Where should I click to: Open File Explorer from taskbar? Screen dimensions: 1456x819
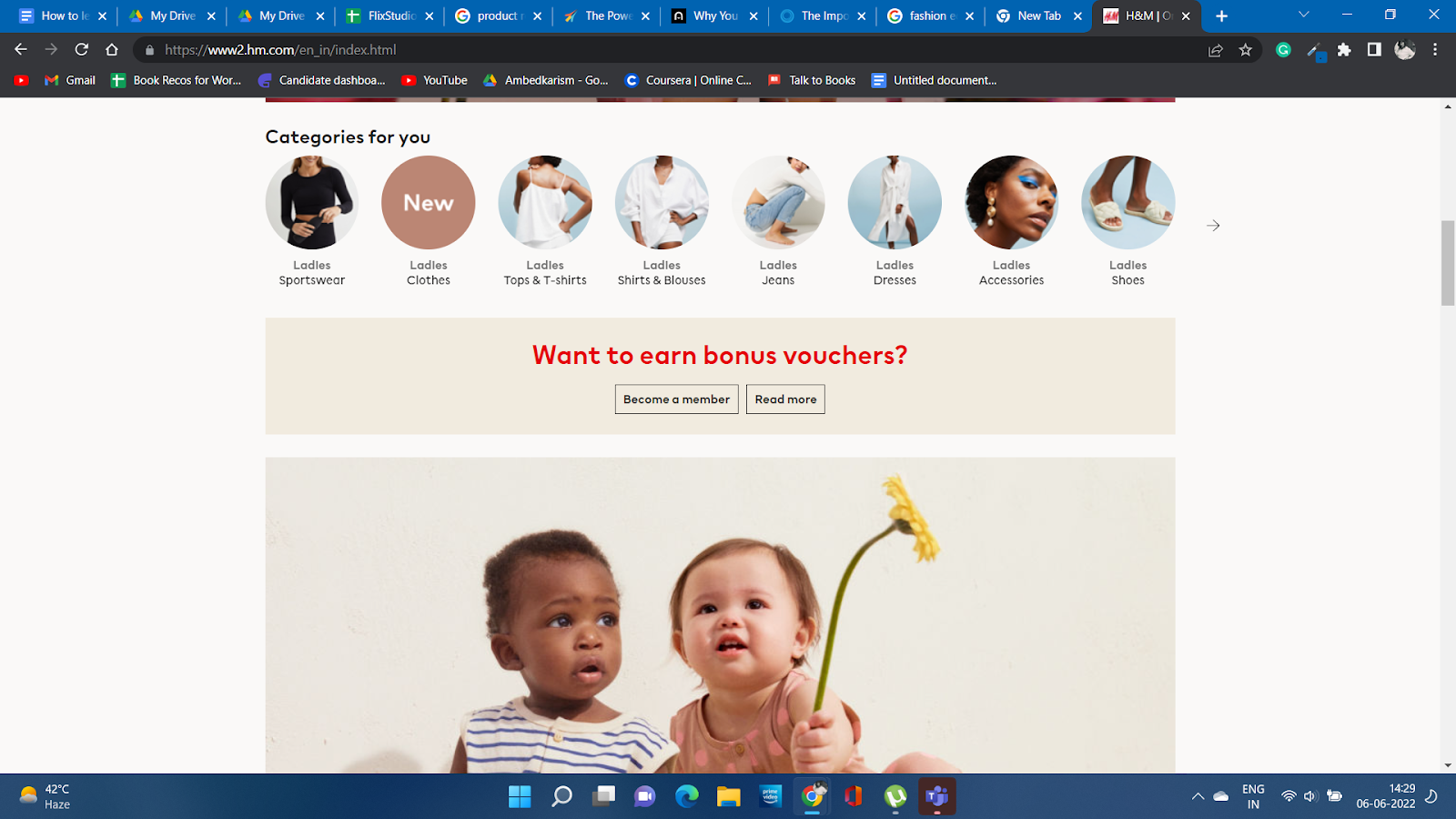pos(728,796)
